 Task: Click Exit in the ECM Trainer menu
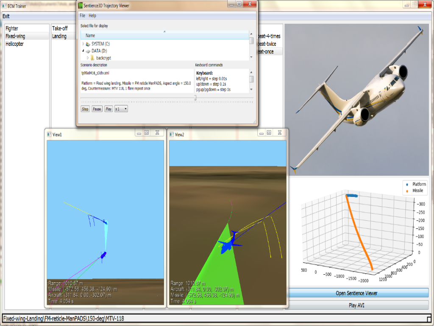[x=6, y=16]
